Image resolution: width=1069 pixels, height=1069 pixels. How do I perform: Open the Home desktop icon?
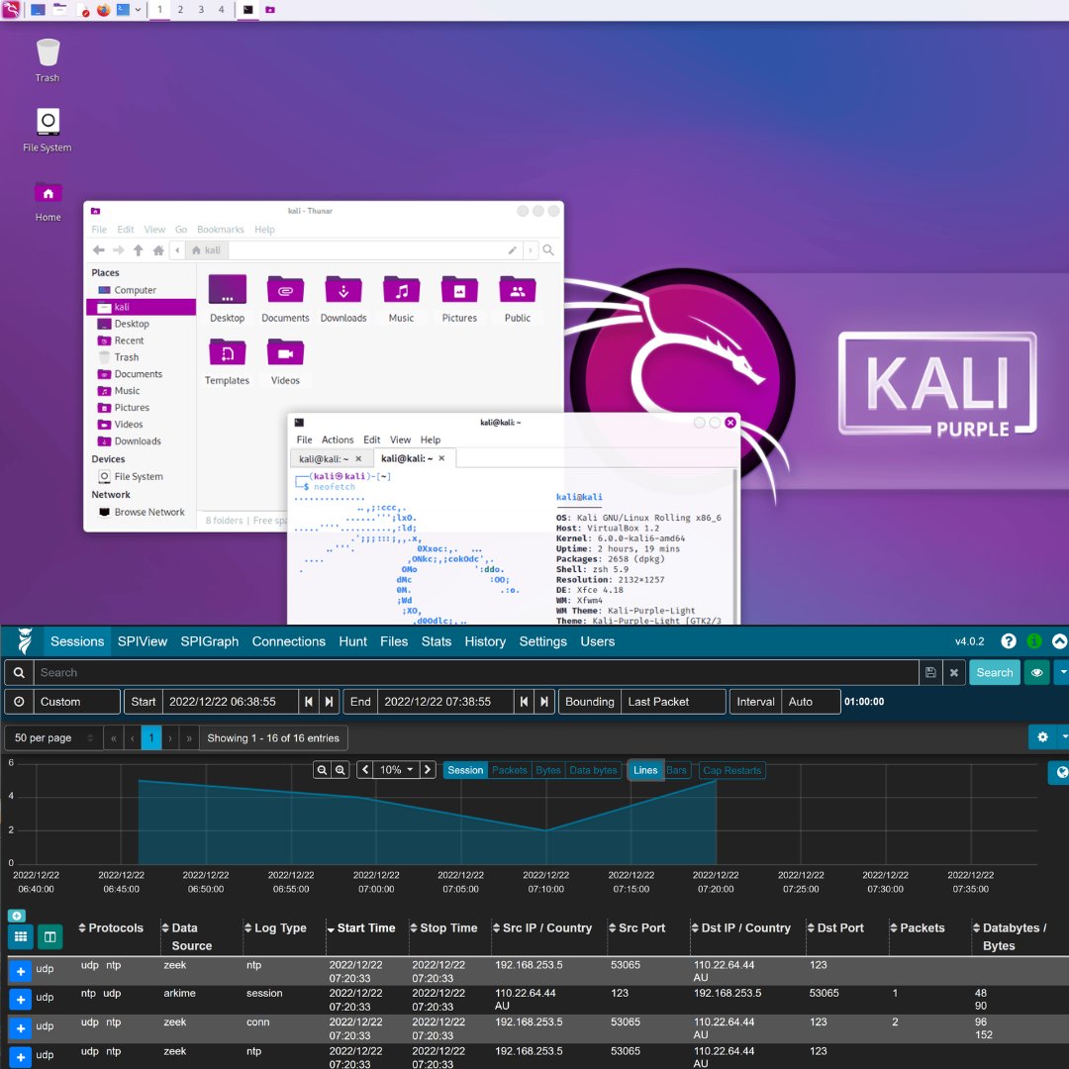point(48,201)
